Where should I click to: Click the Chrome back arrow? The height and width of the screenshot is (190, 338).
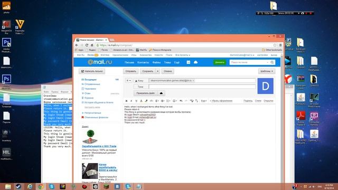point(77,45)
